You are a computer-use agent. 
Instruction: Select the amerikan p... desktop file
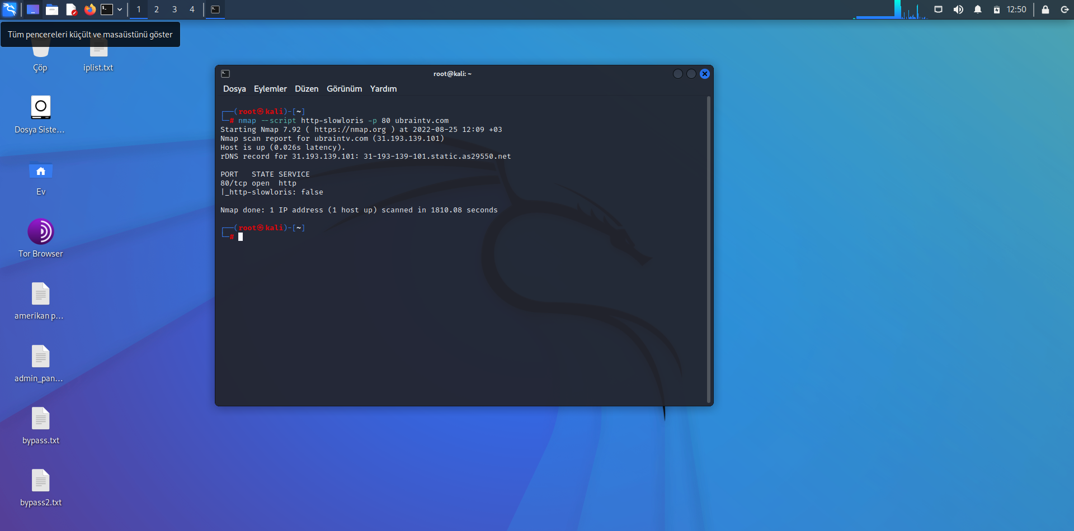coord(40,301)
